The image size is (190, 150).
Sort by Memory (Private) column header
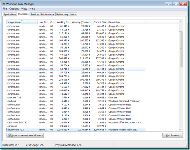tap(81, 22)
